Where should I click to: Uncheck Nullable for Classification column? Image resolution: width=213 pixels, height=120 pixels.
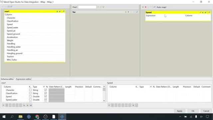click(x=46, y=93)
